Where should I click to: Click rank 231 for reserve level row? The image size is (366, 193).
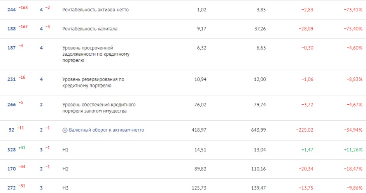point(12,79)
